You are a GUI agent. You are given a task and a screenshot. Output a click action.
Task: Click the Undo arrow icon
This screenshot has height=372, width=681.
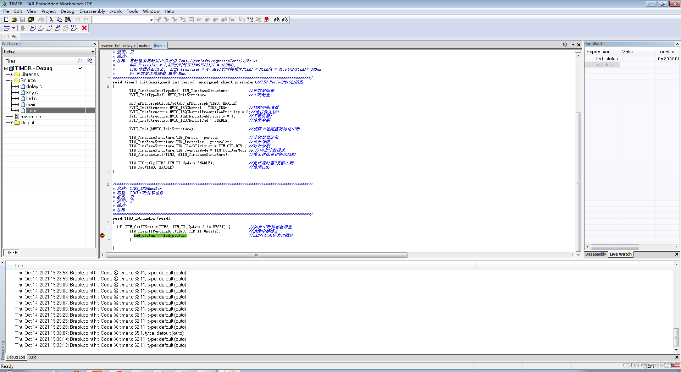click(x=78, y=20)
